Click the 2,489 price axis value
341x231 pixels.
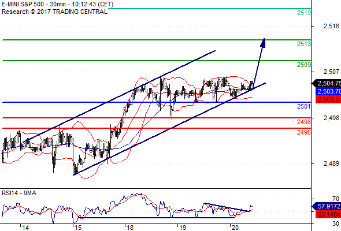click(331, 163)
